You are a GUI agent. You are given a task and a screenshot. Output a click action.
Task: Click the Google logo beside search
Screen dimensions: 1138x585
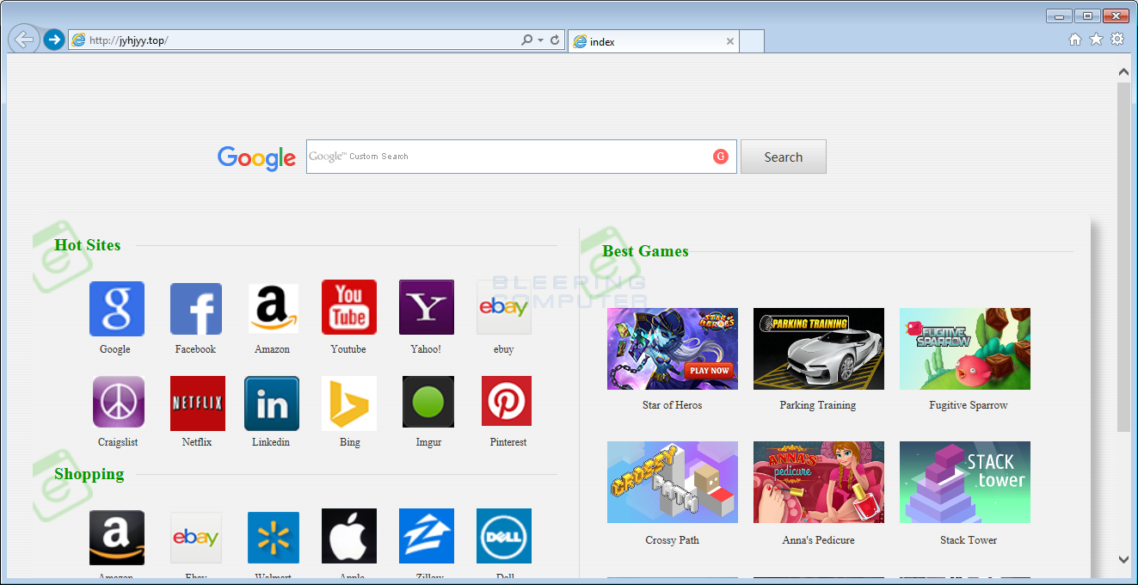256,158
